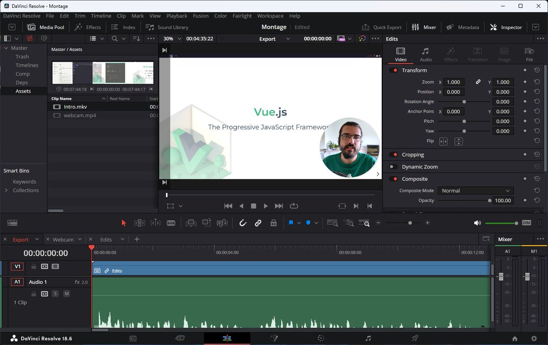Screen dimensions: 548x345
Task: Toggle Position Lock icon in toolbar
Action: tap(274, 223)
